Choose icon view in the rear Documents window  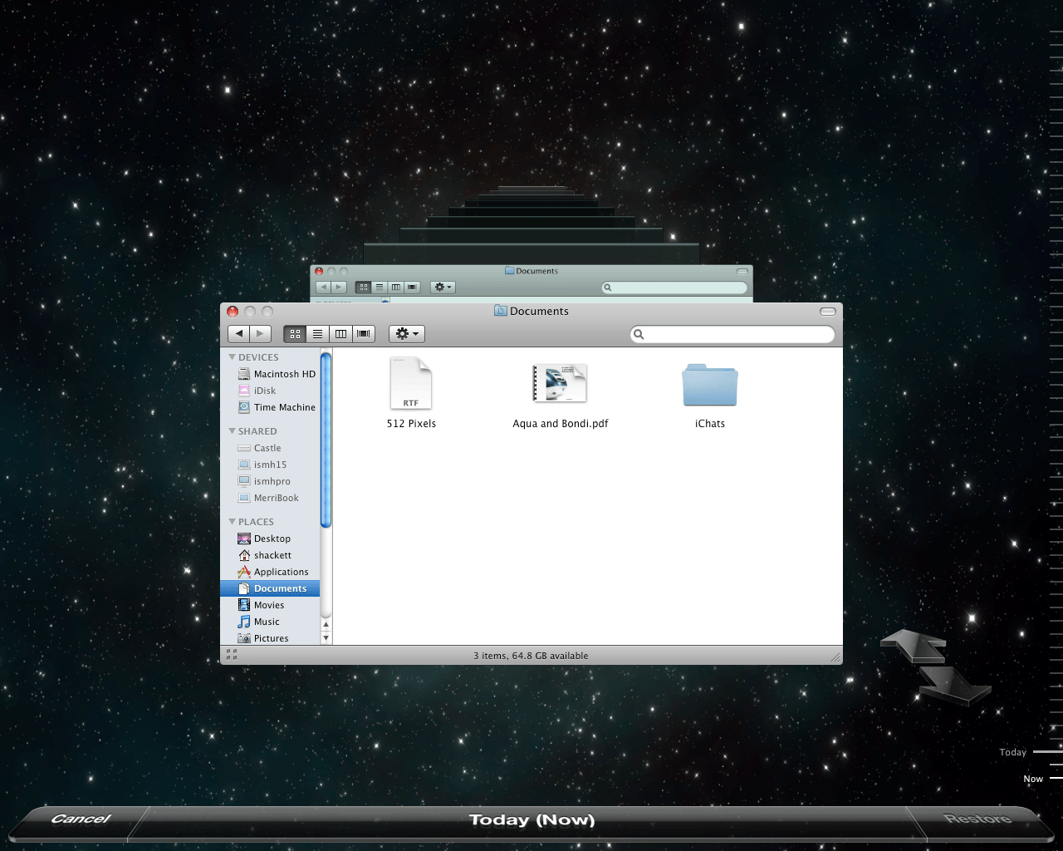tap(363, 288)
